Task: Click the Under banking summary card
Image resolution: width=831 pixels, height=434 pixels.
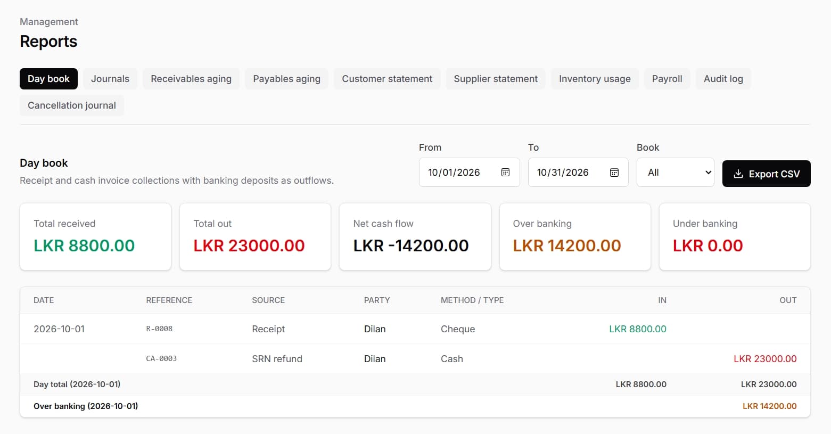Action: click(735, 236)
